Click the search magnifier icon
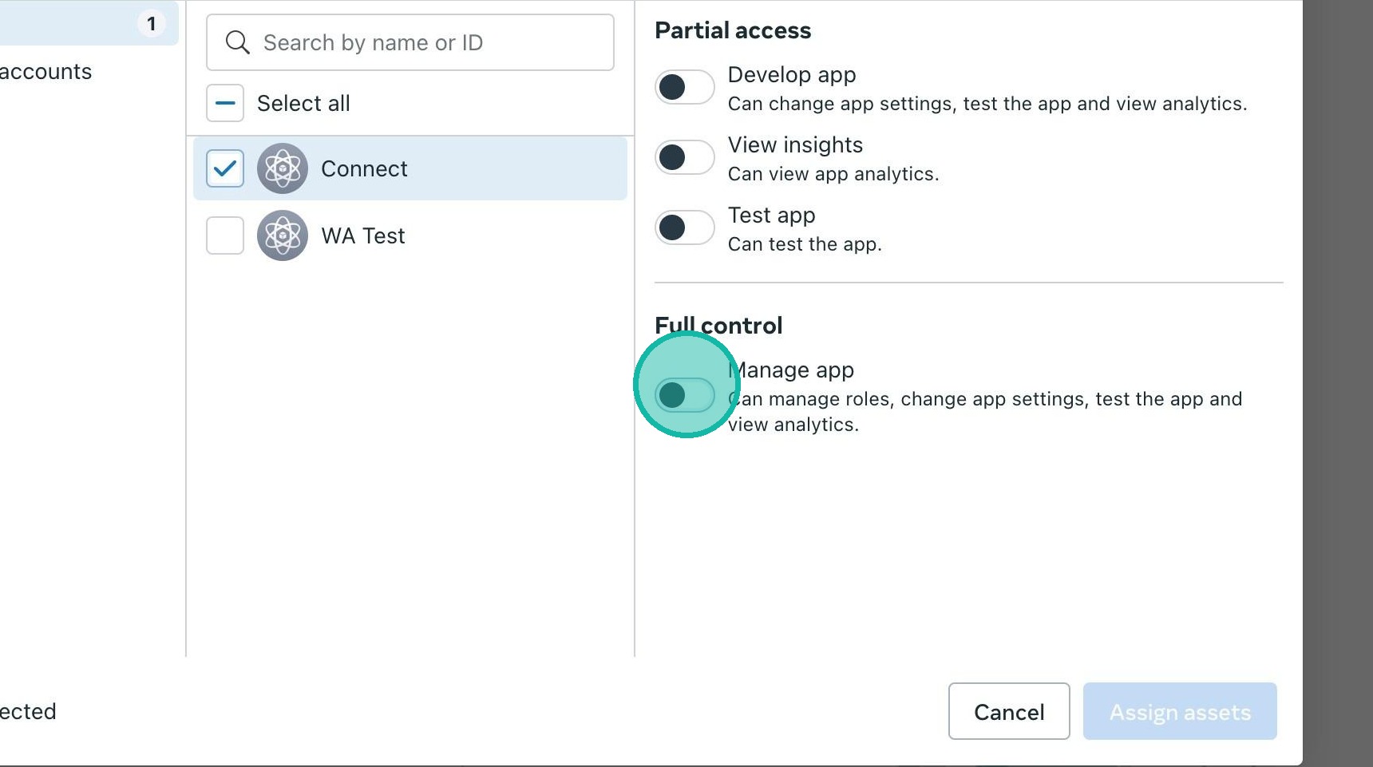 point(237,42)
